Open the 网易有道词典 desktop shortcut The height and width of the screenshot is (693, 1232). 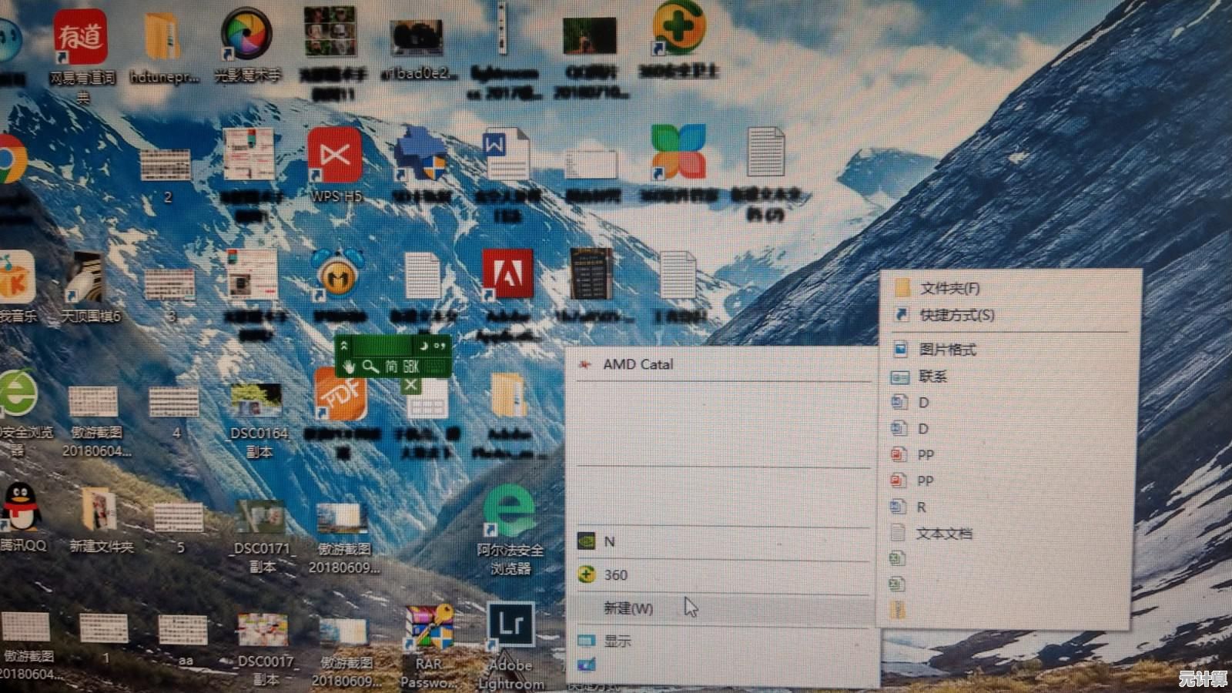pos(80,38)
